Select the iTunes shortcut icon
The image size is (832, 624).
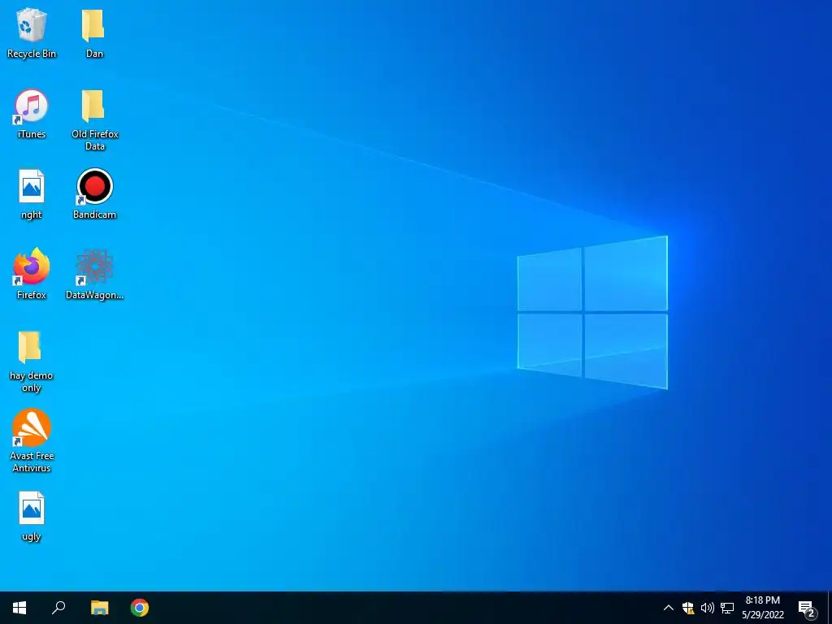click(32, 114)
